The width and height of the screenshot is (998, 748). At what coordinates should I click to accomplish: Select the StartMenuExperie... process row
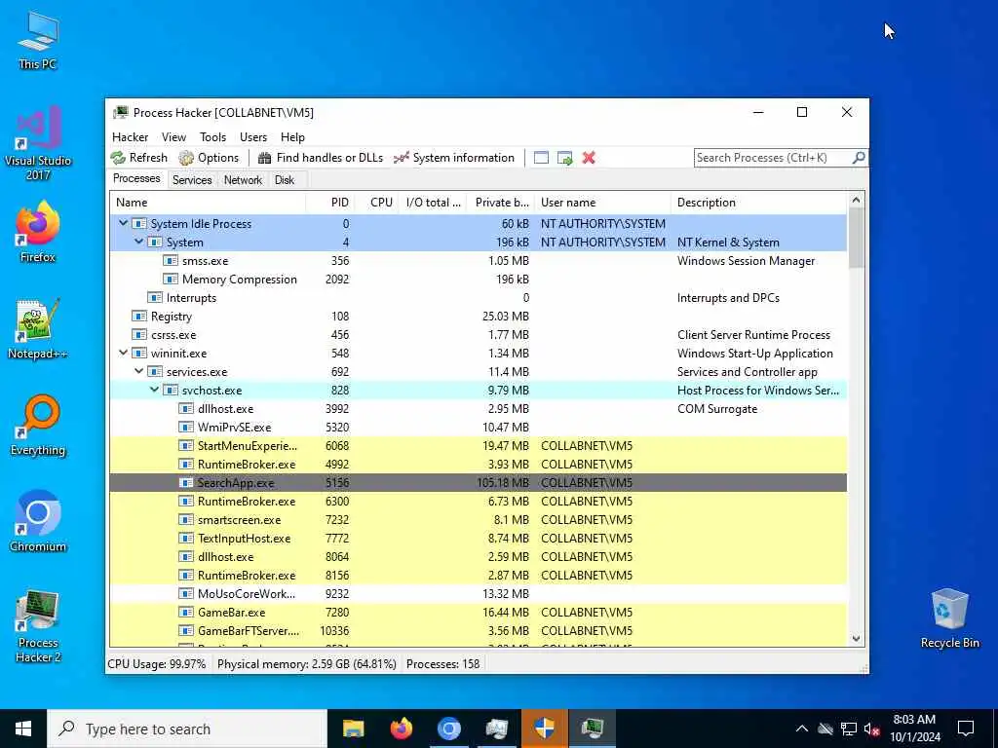[x=478, y=445]
